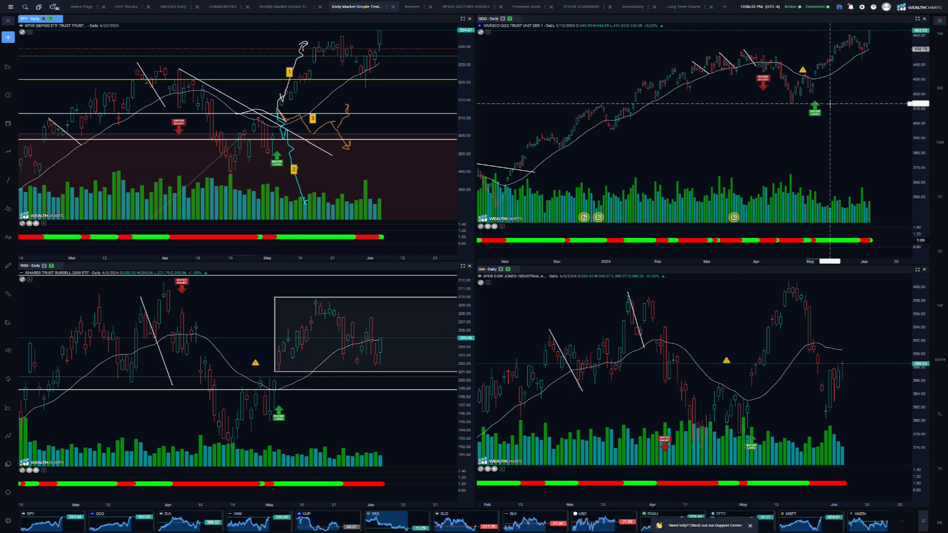Expand right panel with double-chevron
This screenshot has width=948, height=533.
pos(940,21)
